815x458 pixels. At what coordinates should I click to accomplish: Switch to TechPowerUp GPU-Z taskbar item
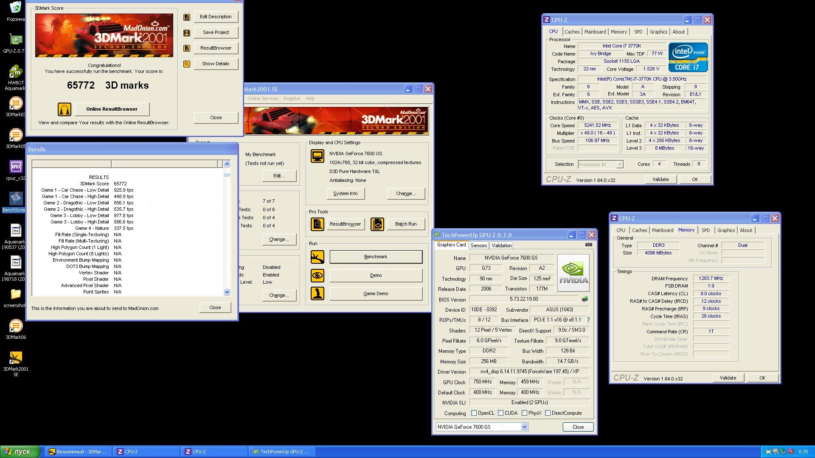pos(282,452)
